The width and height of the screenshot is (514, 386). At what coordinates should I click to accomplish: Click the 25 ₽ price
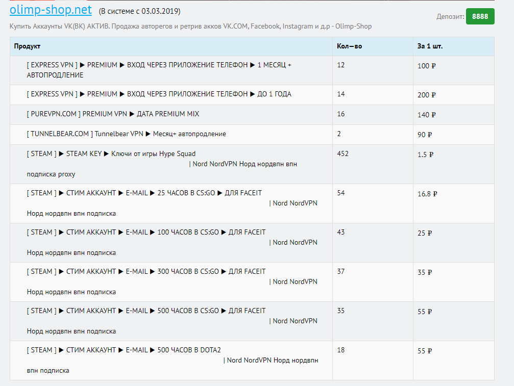(x=425, y=234)
